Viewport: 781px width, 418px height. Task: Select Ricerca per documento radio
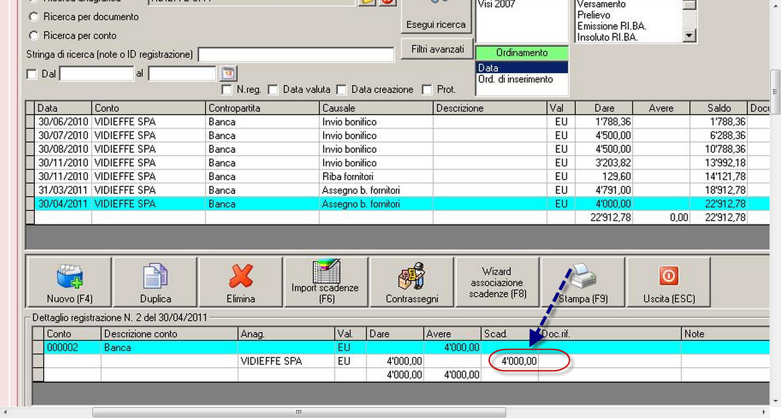[34, 17]
